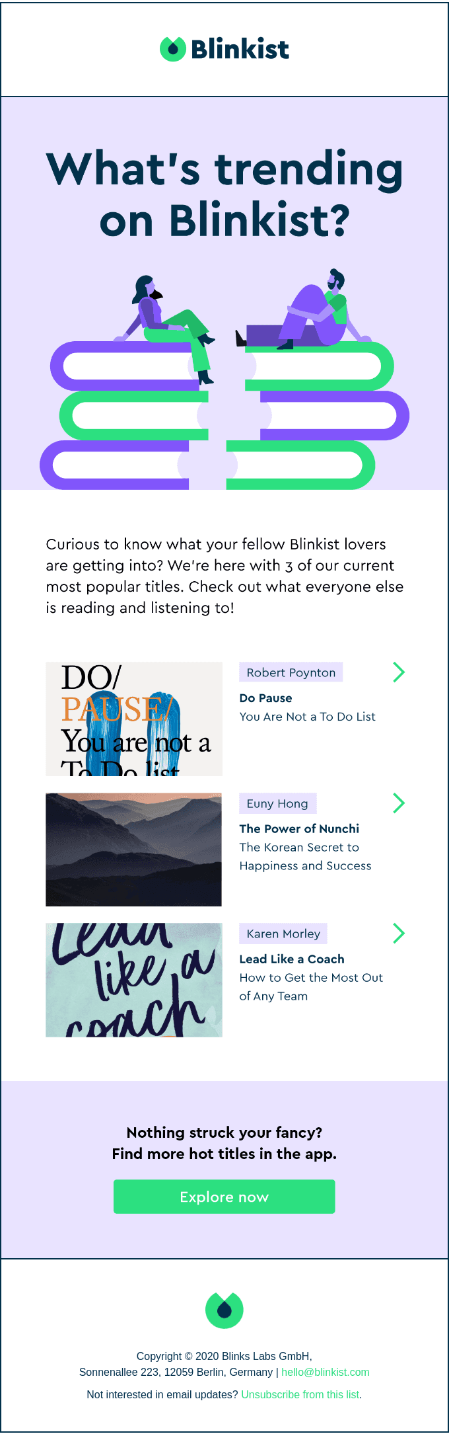Open the Lead Like a Coach arrow

pos(398,933)
